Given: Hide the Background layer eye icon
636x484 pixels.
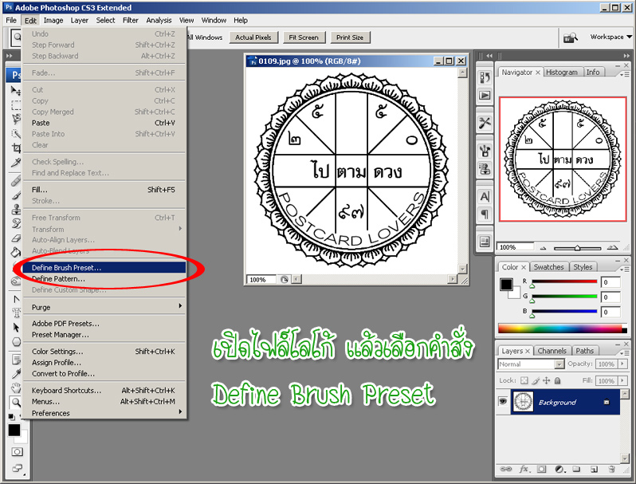Looking at the screenshot, I should point(503,401).
